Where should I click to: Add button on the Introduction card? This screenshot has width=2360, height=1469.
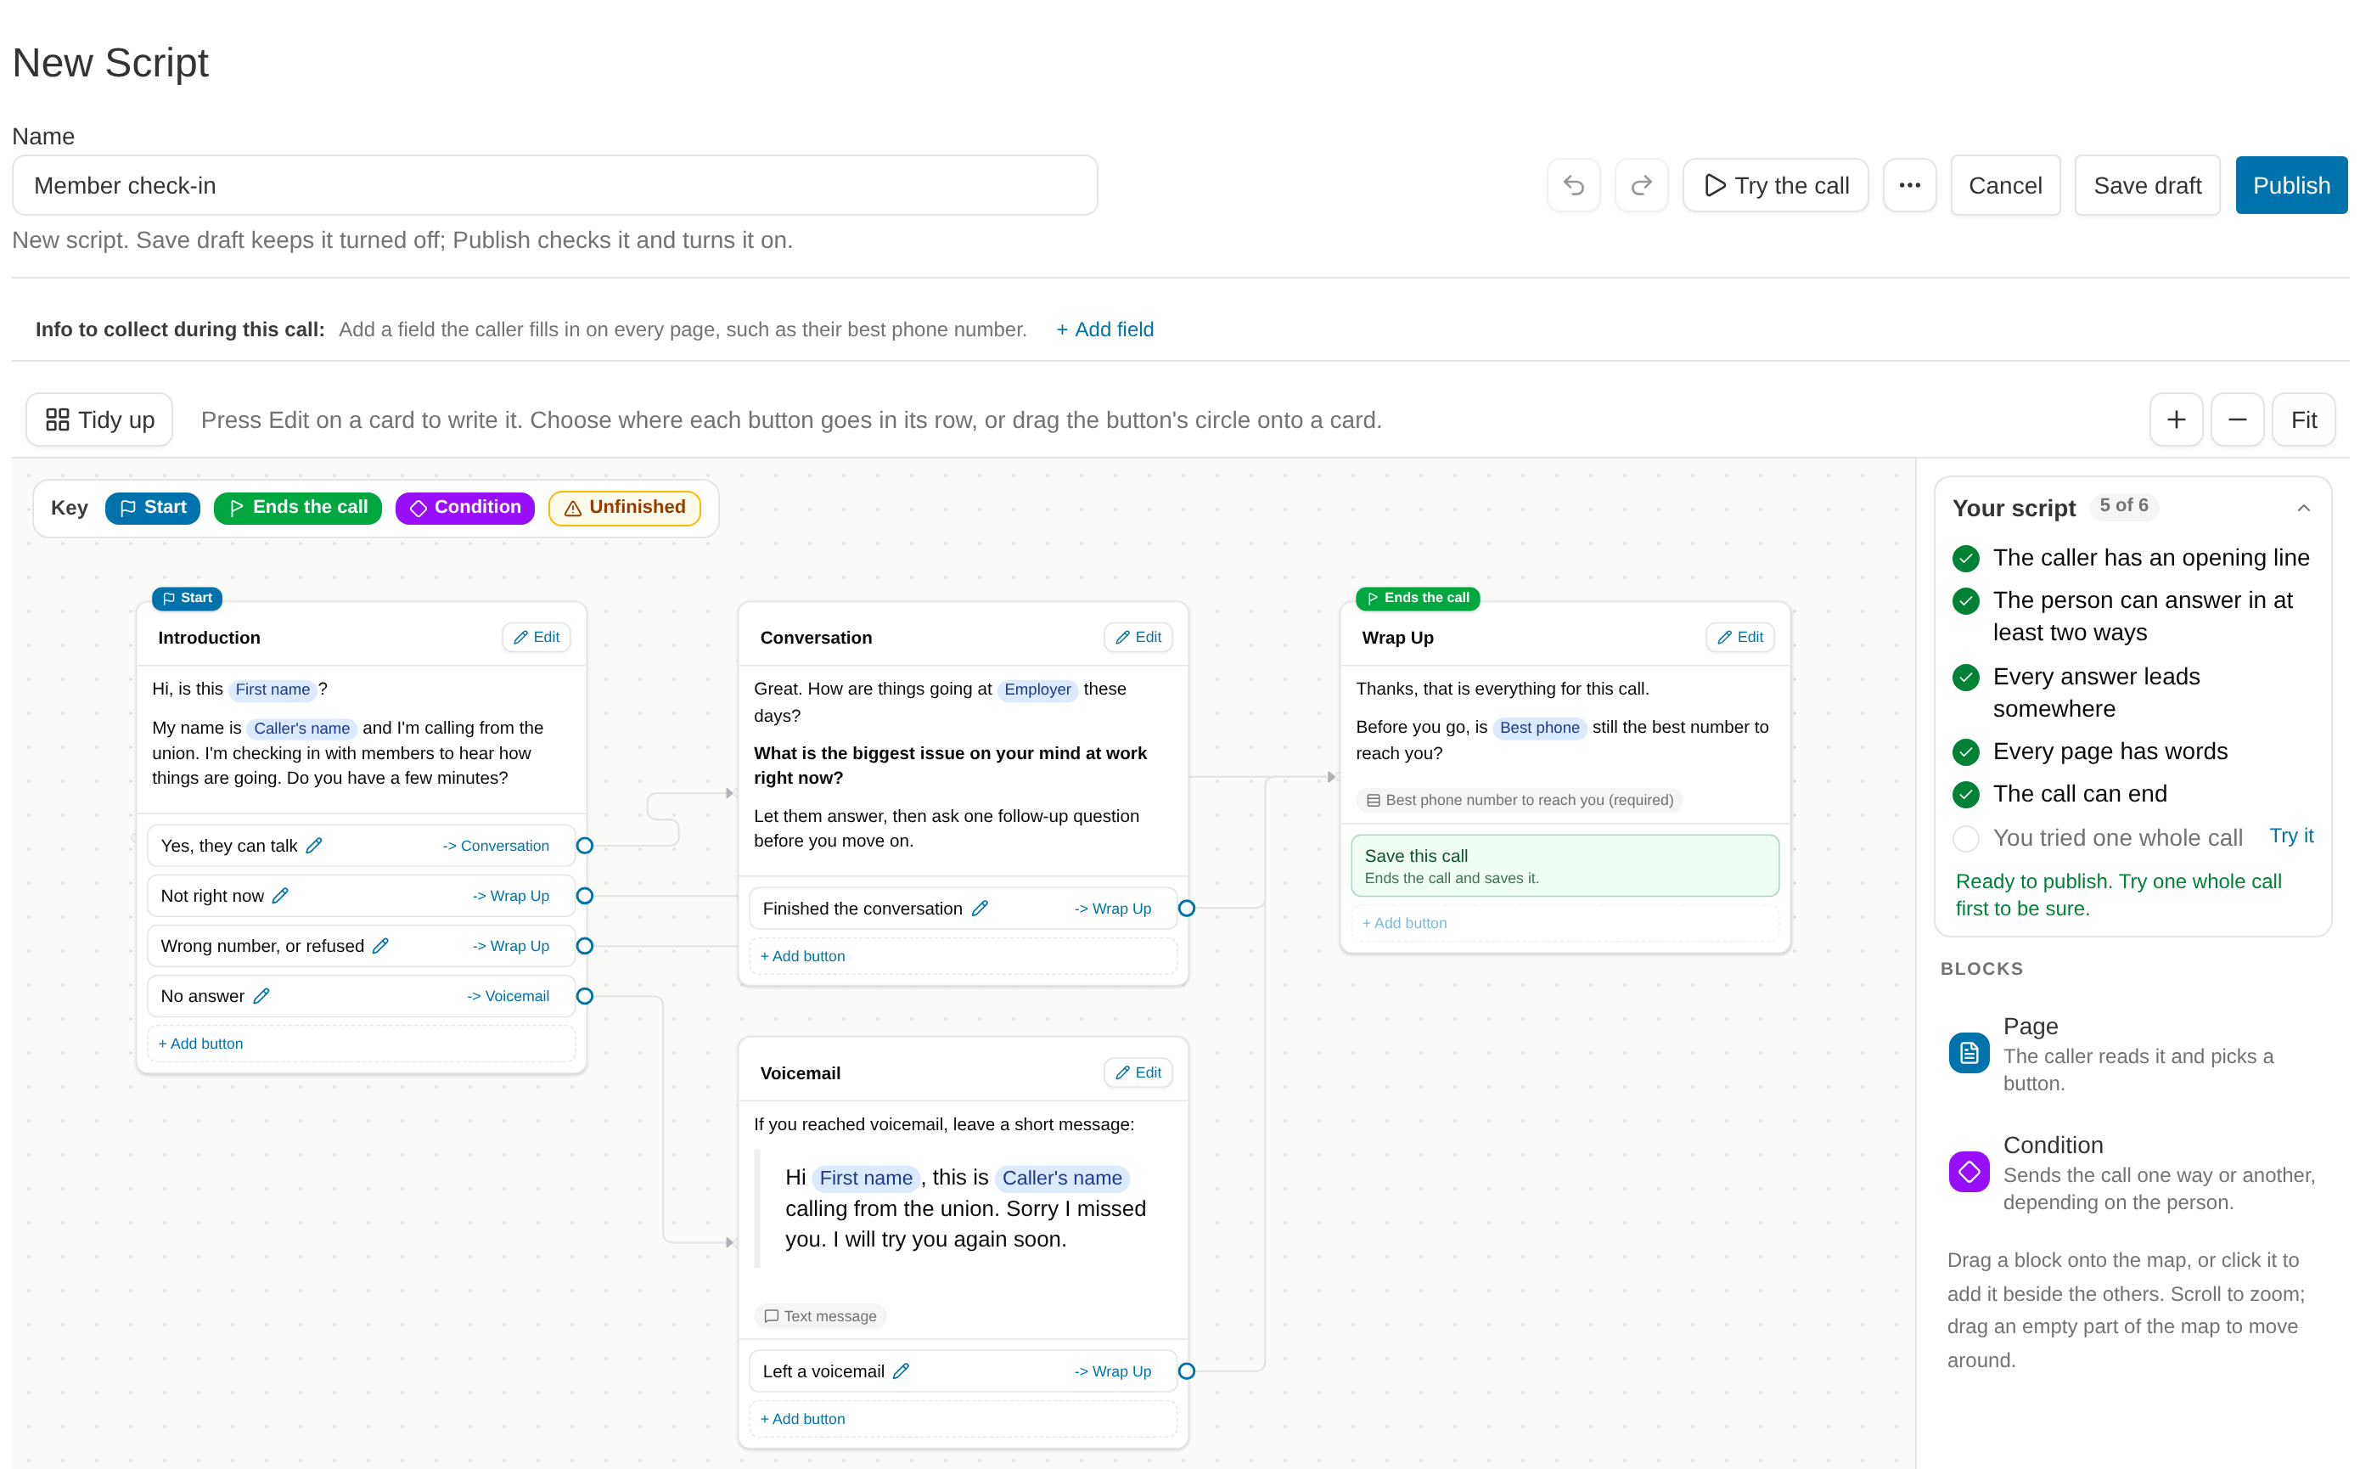(x=362, y=1044)
